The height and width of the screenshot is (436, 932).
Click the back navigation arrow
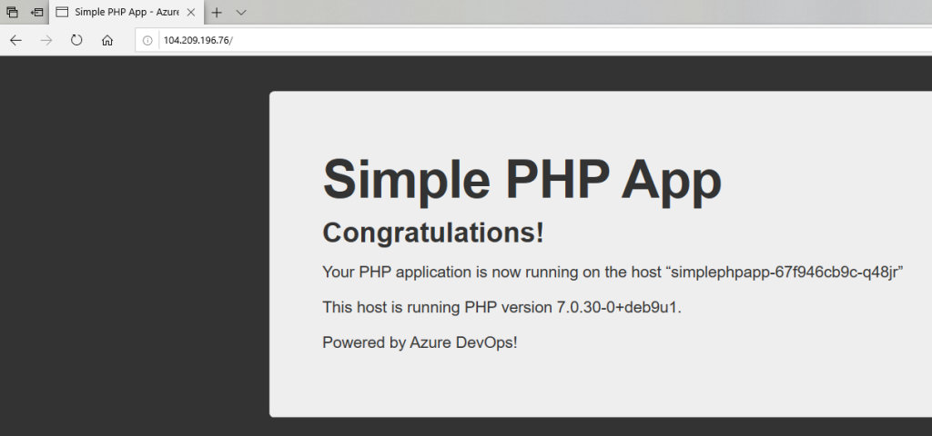pos(16,40)
